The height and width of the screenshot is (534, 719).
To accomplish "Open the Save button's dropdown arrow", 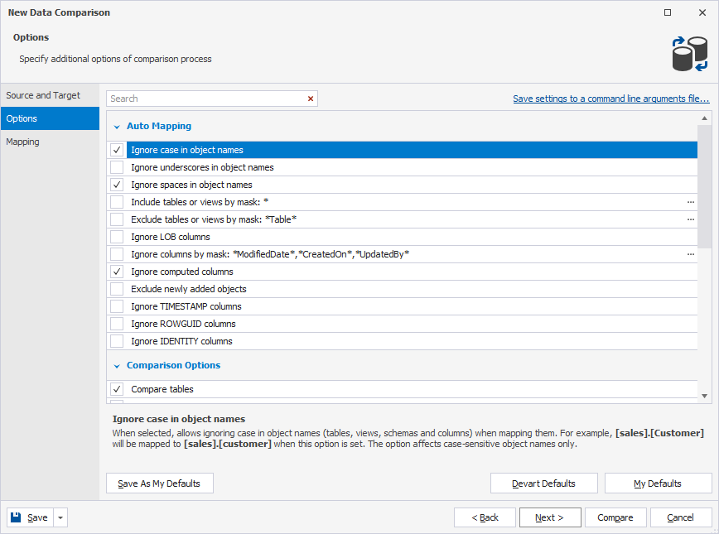I will click(59, 517).
